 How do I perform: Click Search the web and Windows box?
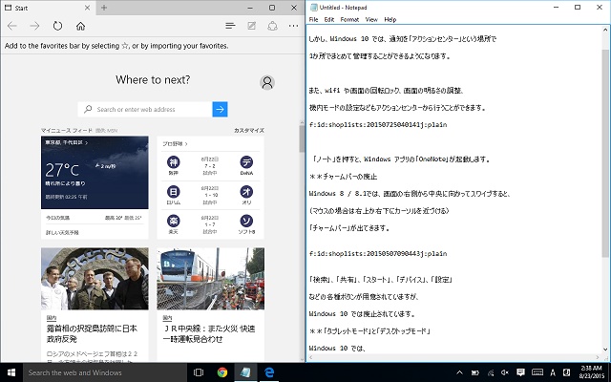click(105, 372)
